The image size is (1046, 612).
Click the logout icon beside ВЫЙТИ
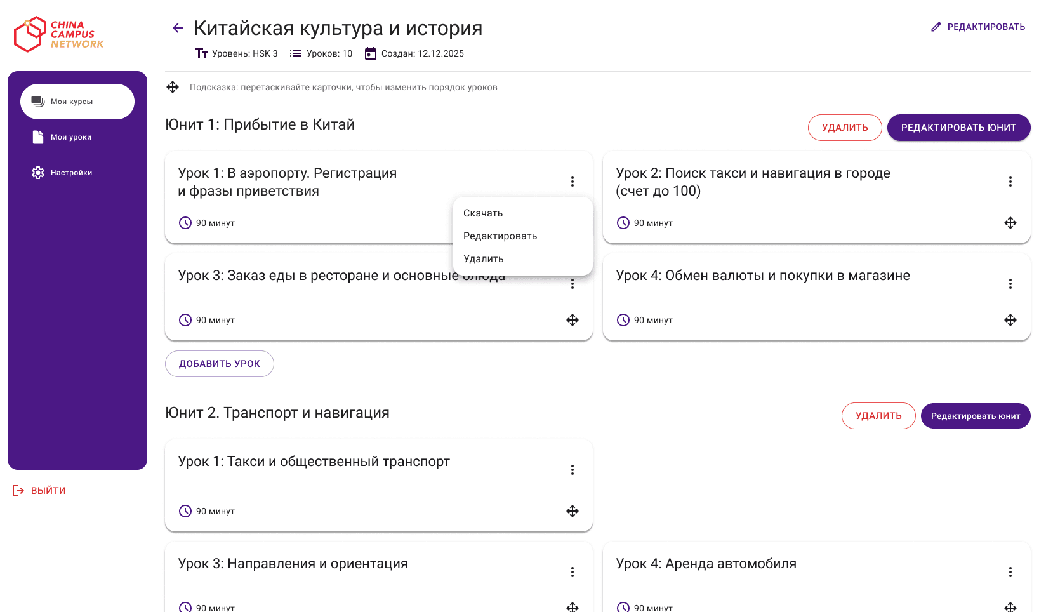(17, 490)
